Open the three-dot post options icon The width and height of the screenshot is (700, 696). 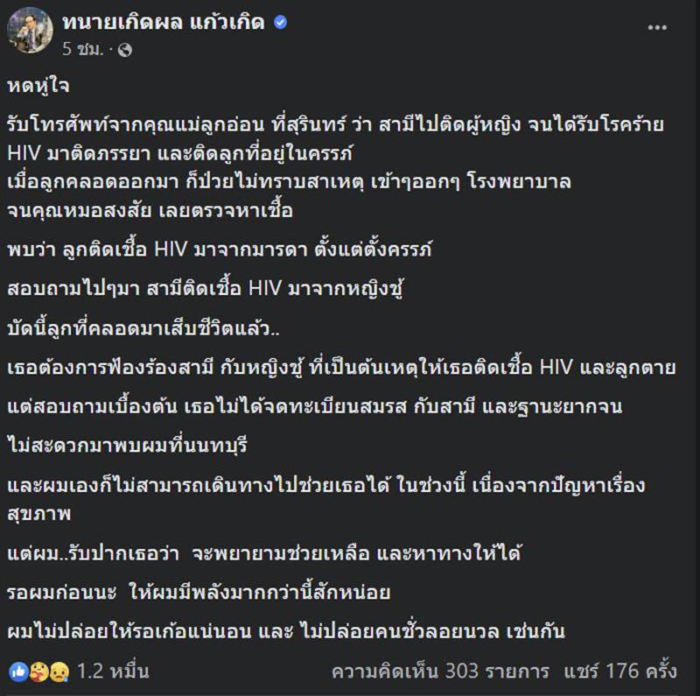tap(657, 27)
